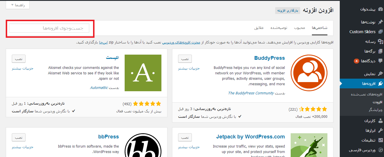Open the وردپرس فارسی menu
This screenshot has height=157, width=384.
click(x=362, y=150)
